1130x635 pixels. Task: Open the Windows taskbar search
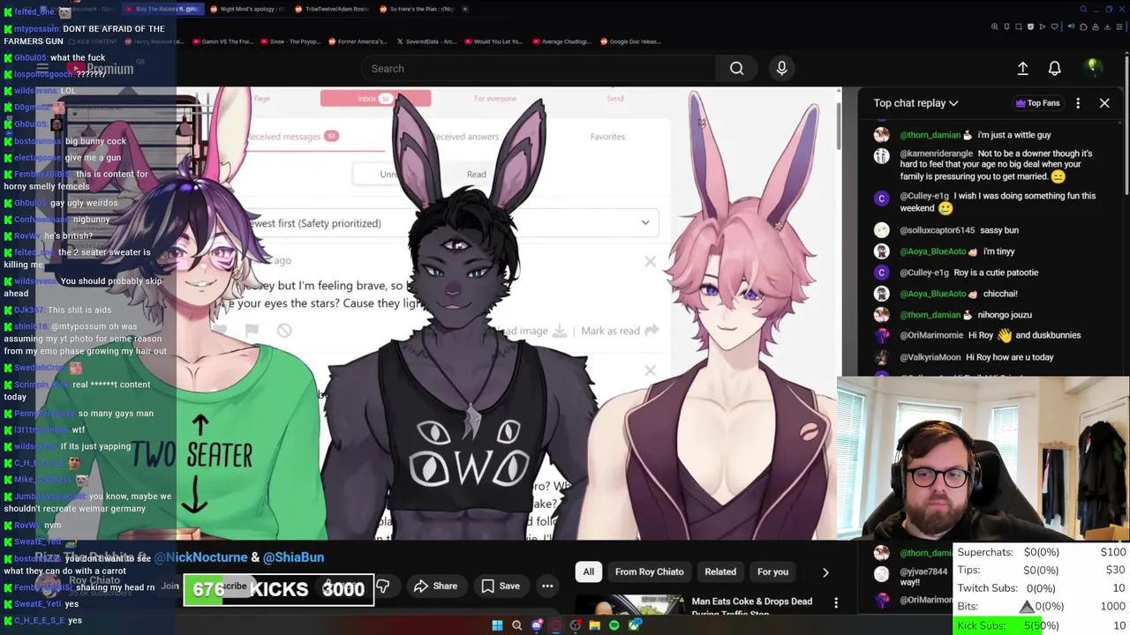coord(517,625)
